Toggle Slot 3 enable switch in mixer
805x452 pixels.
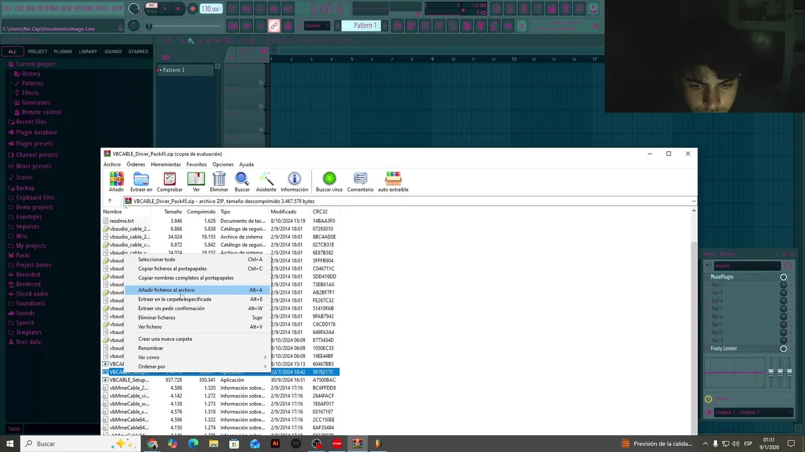pyautogui.click(x=784, y=293)
